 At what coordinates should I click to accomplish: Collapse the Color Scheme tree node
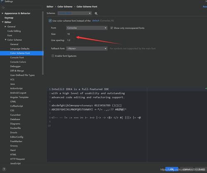pyautogui.click(x=5, y=40)
